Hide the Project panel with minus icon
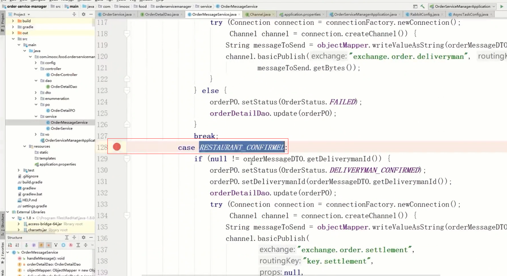 coord(91,14)
